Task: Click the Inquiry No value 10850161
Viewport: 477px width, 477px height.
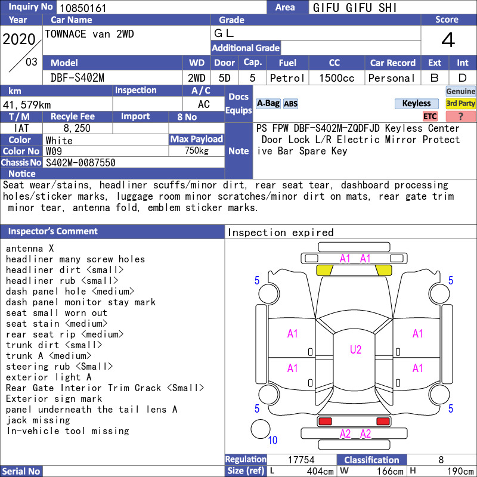Action: coord(83,8)
